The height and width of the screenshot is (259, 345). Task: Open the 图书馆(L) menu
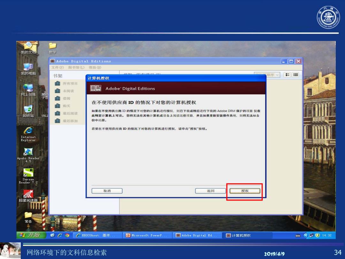[76, 67]
